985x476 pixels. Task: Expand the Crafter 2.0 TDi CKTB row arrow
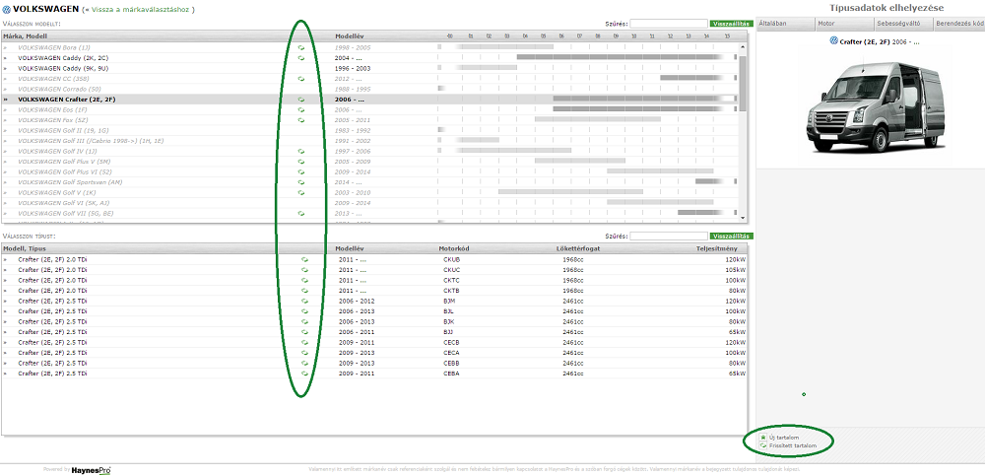(x=6, y=291)
